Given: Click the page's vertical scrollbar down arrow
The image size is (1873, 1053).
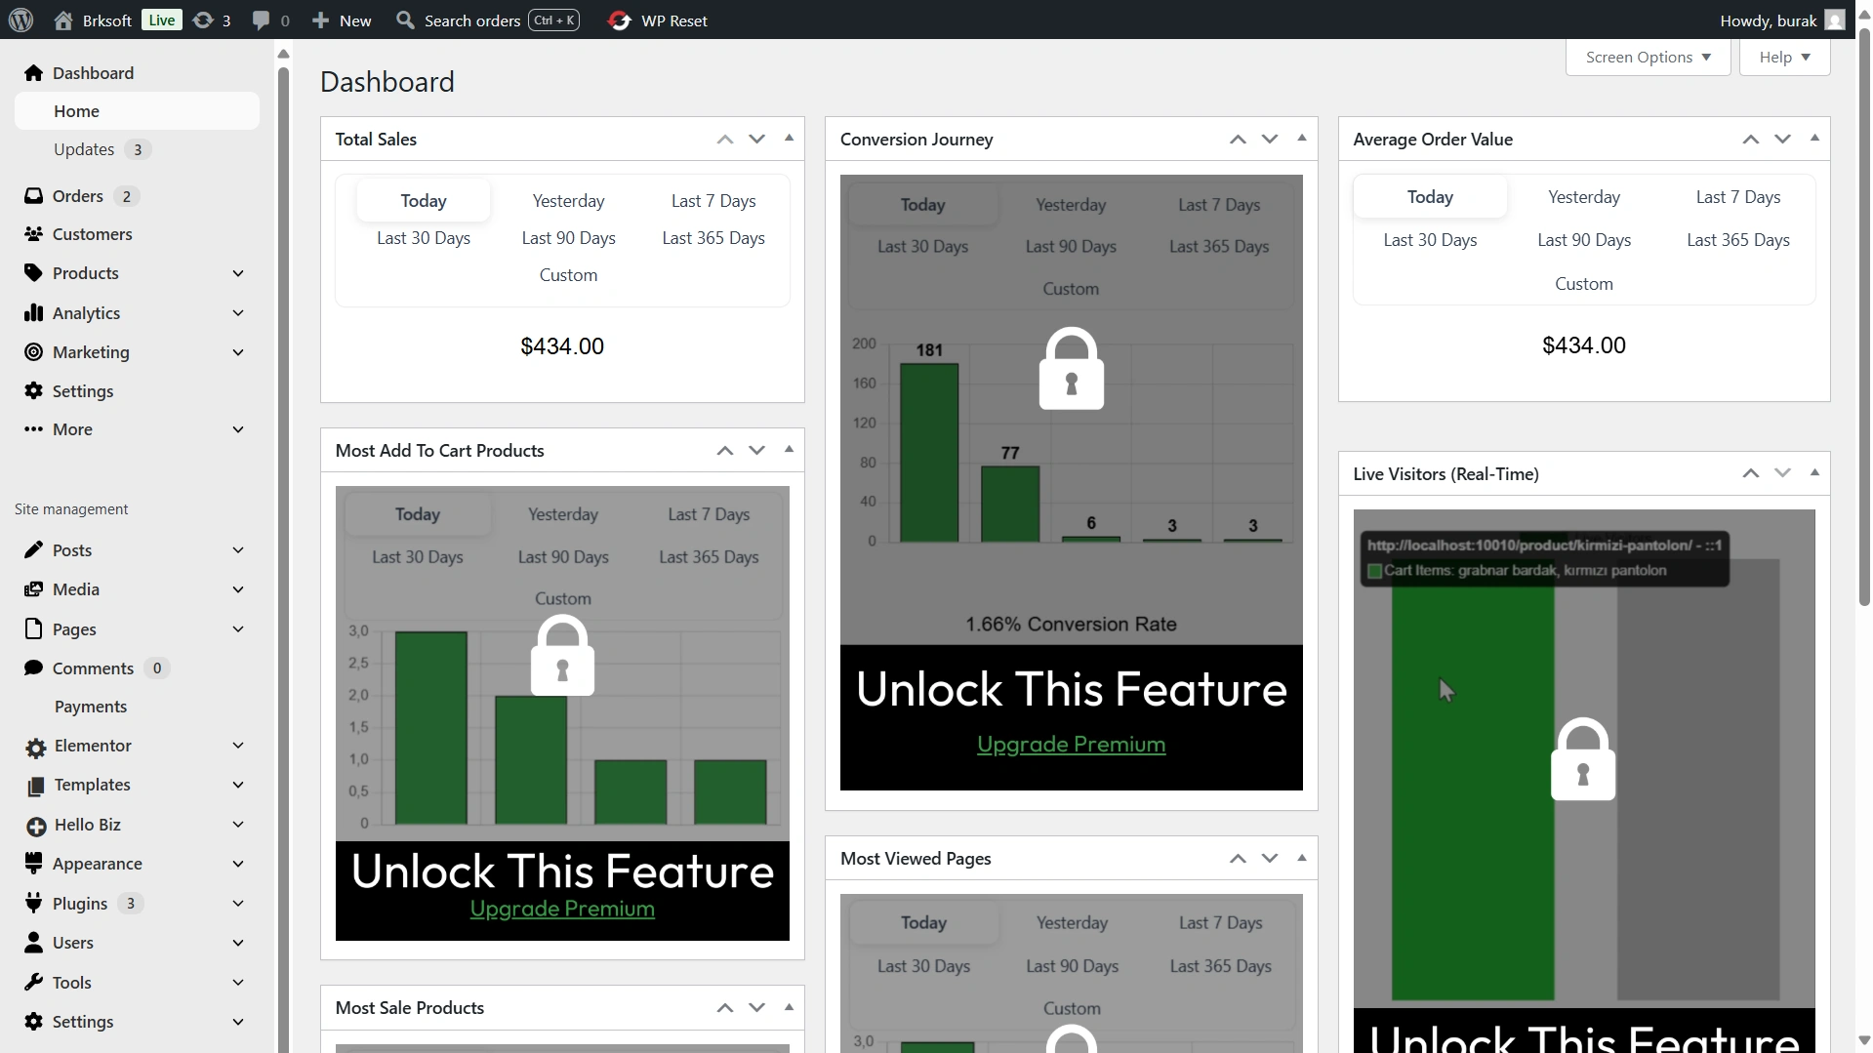Looking at the screenshot, I should pos(1863,1040).
